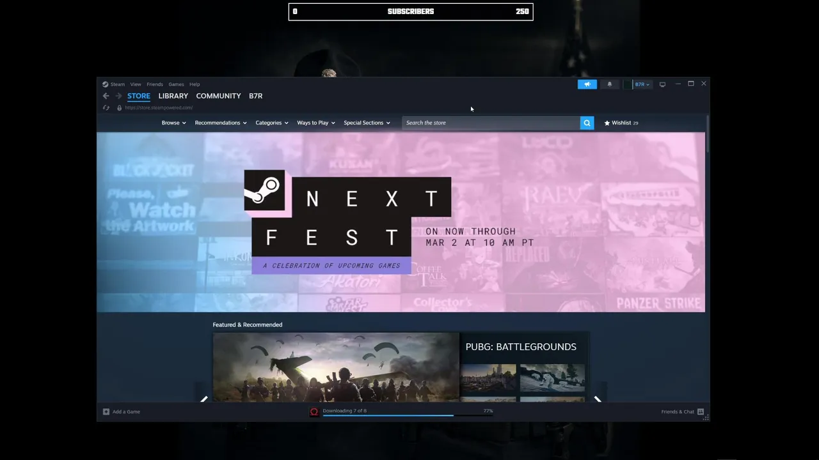Screen dimensions: 819x460
Task: Click the store.steampowered.com address
Action: [x=159, y=108]
